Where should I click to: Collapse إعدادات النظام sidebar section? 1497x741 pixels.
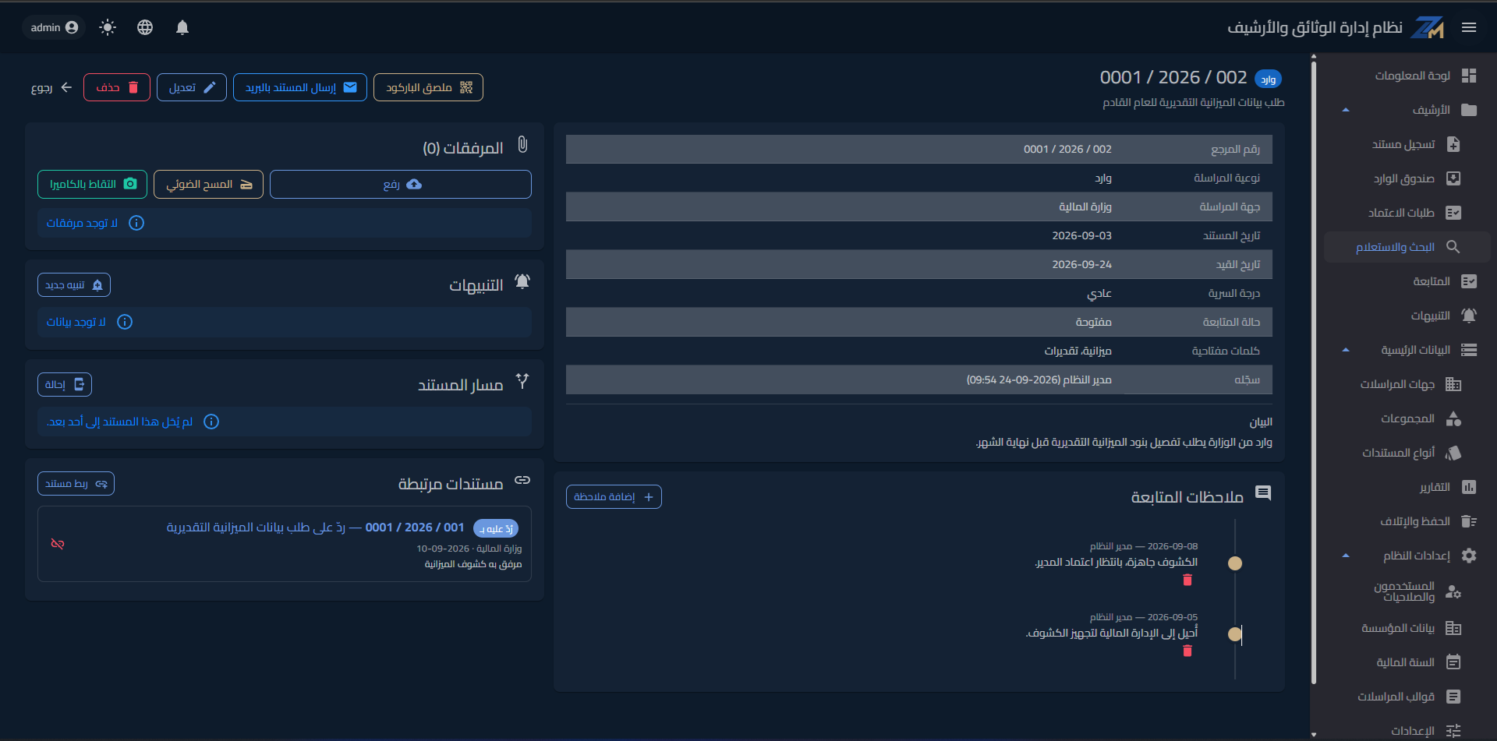pyautogui.click(x=1407, y=556)
